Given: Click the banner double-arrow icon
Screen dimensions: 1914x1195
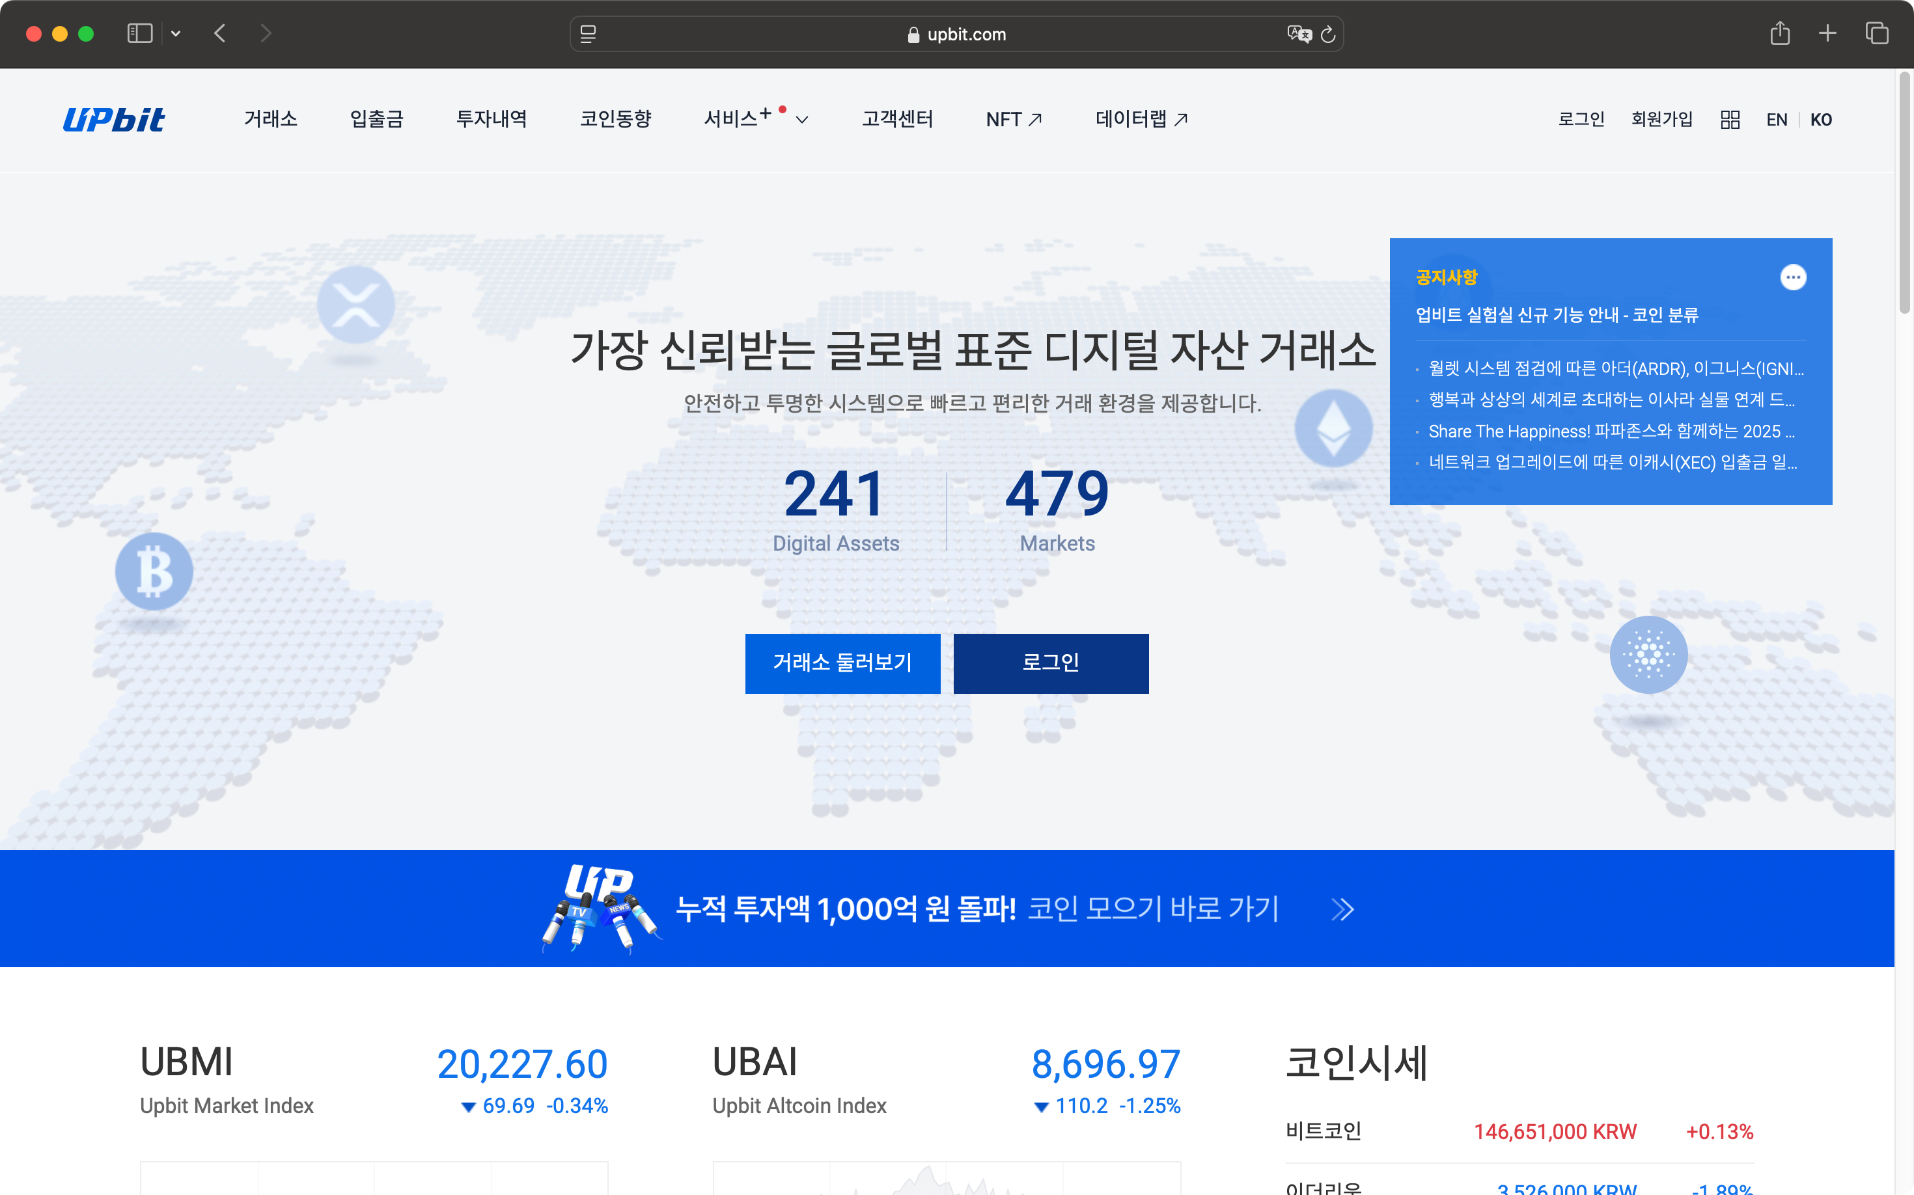Looking at the screenshot, I should [x=1342, y=910].
